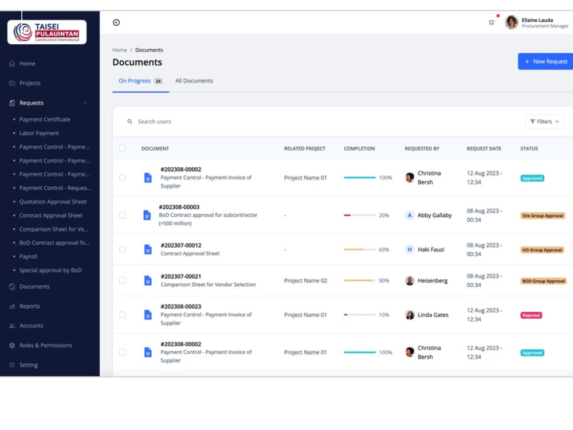Click the Taisei Pulauintan logo
Screen dimensions: 573x430
47,32
